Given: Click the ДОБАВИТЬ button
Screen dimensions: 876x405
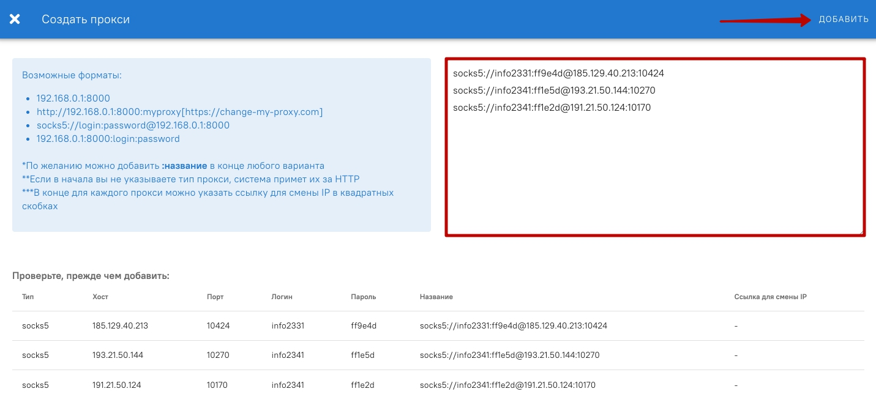Looking at the screenshot, I should pyautogui.click(x=843, y=20).
